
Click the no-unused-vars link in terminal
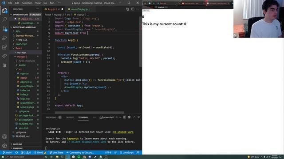click(123, 132)
